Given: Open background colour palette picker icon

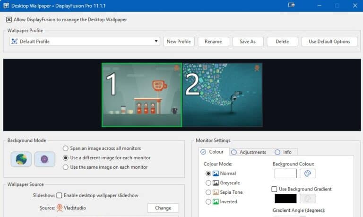Looking at the screenshot, I should (307, 174).
